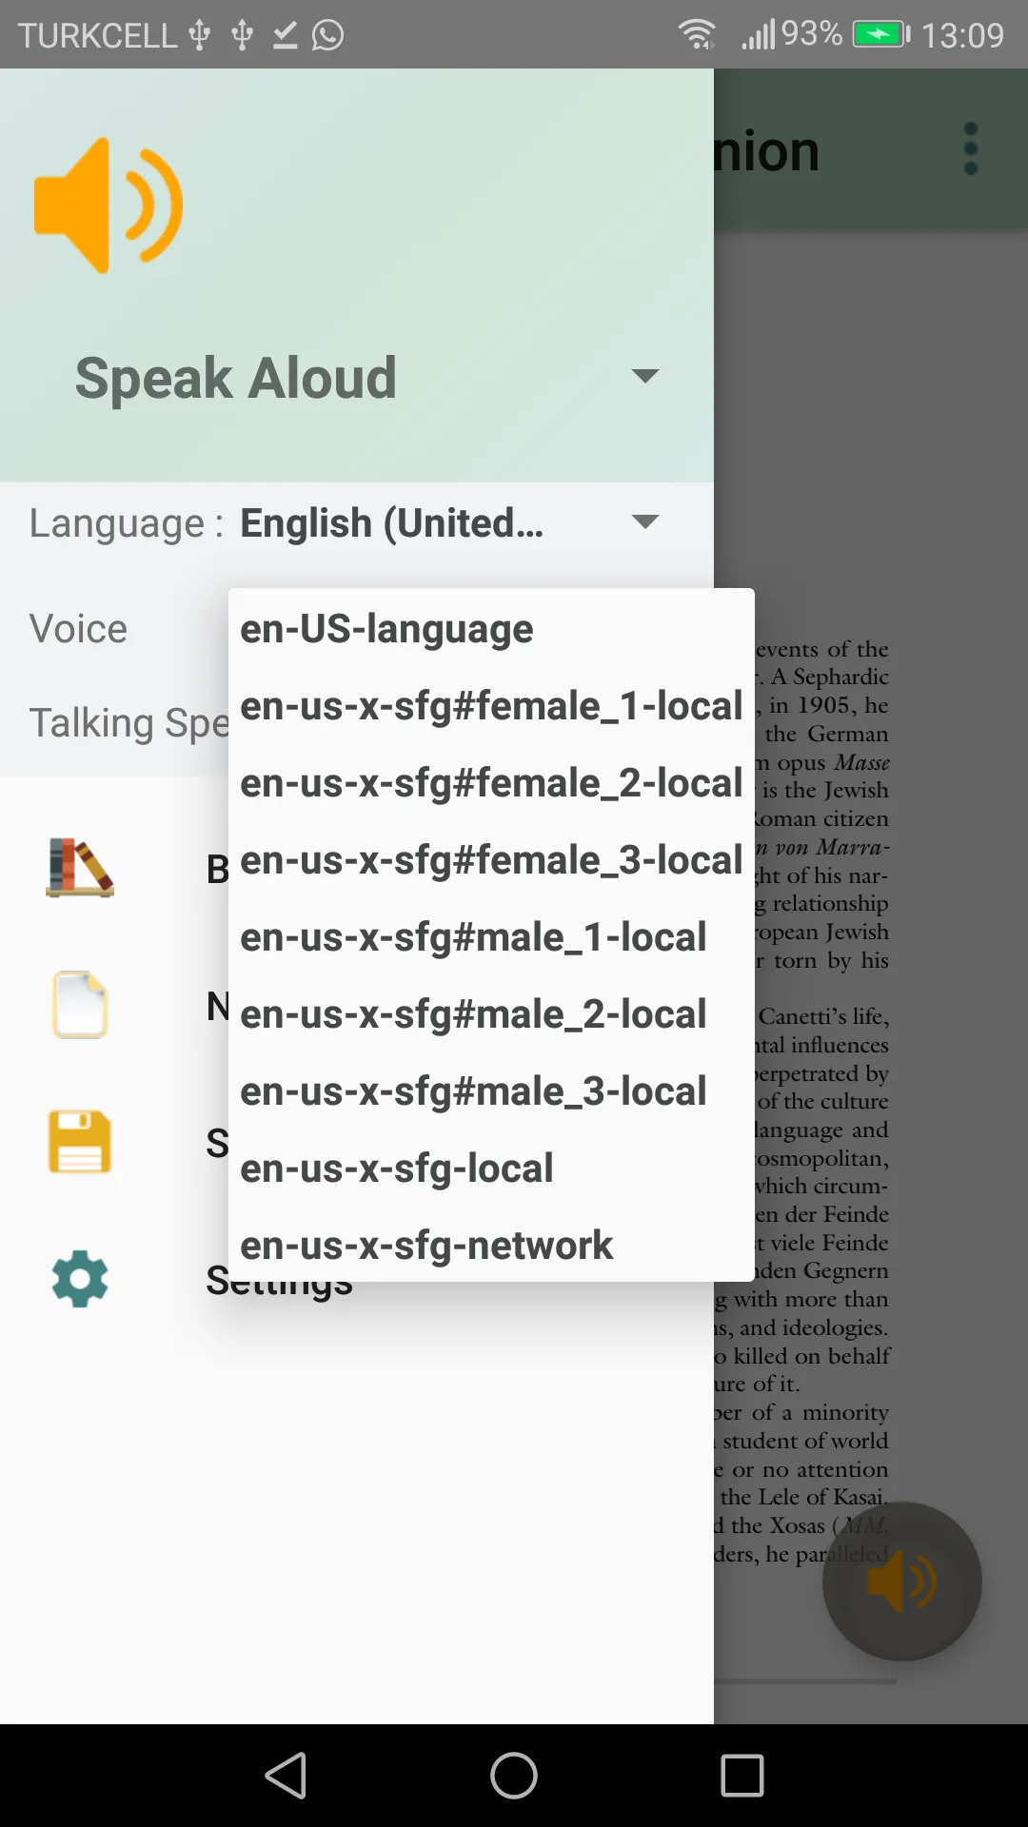Tap the orange speaker logo in drawer header
The image size is (1028, 1827).
[108, 205]
